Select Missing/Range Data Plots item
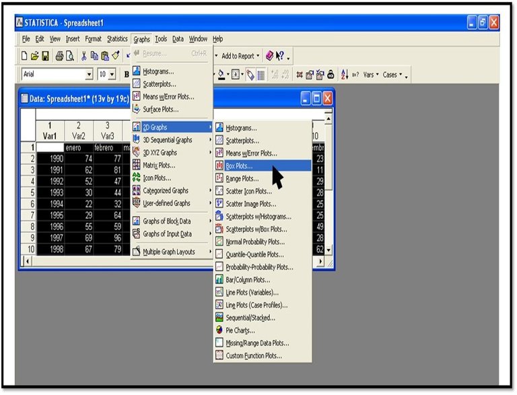The image size is (517, 395). click(x=263, y=343)
